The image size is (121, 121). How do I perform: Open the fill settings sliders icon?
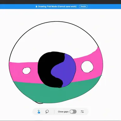[x=82, y=112]
